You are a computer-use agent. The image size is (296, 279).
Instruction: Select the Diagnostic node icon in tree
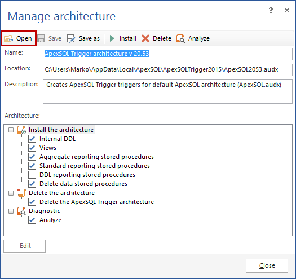click(21, 211)
